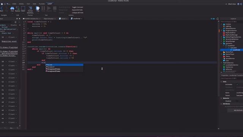Click Expand All Folds
The height and width of the screenshot is (137, 243).
[x=77, y=10]
